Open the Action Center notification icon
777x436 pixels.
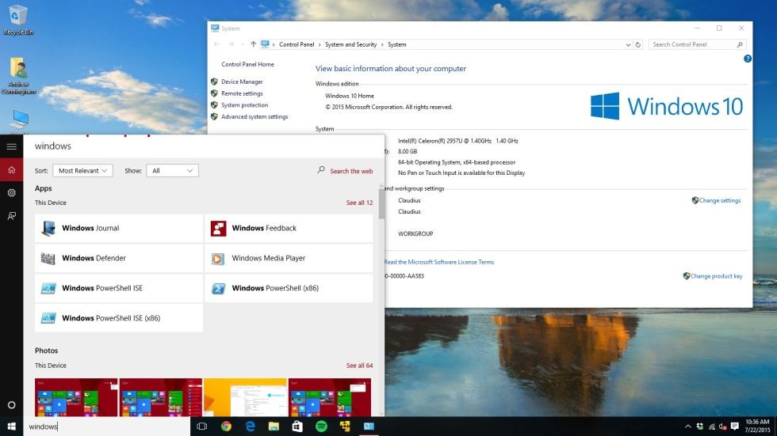[735, 427]
